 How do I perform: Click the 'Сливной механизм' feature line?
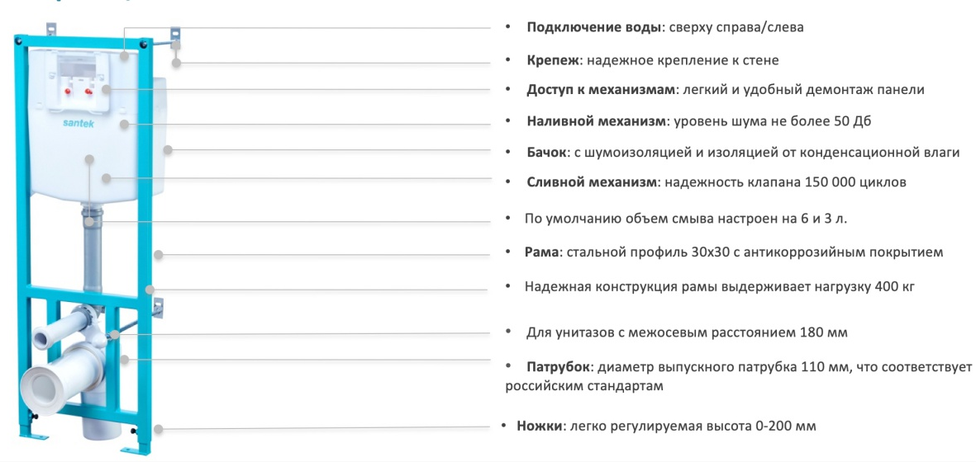(x=717, y=182)
